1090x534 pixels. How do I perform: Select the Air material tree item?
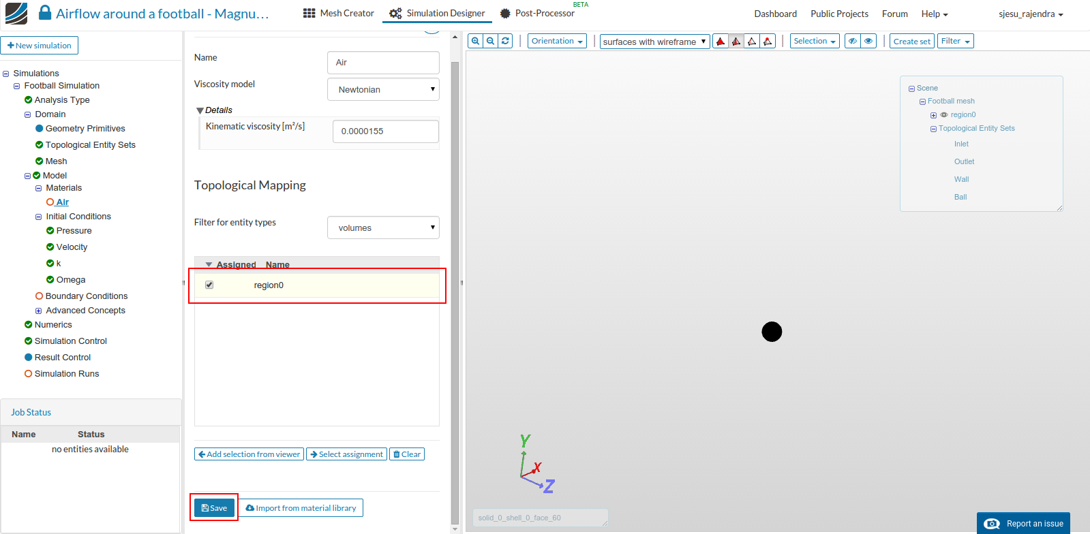(x=62, y=202)
